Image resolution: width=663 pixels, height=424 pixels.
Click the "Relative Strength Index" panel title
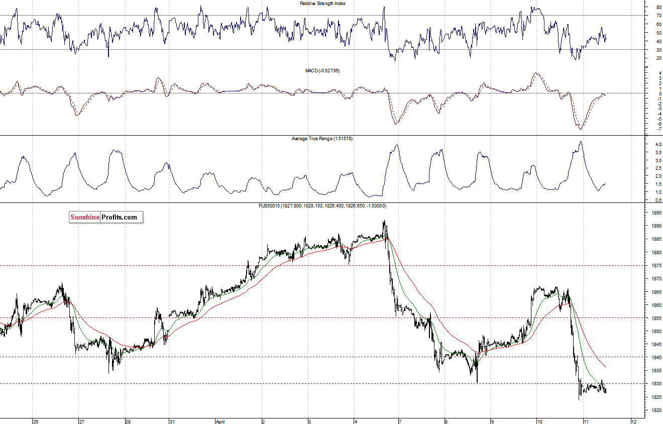322,4
